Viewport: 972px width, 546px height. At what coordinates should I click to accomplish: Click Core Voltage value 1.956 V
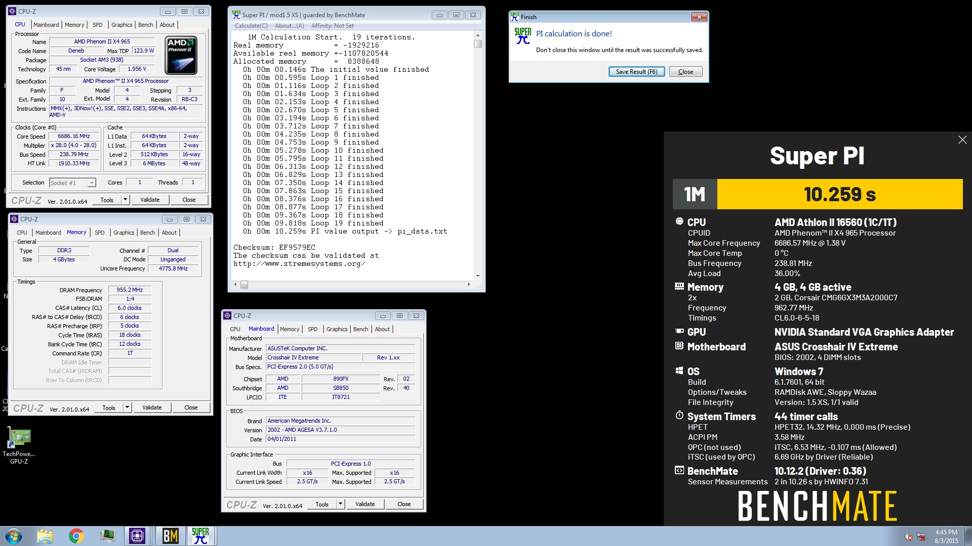point(137,69)
